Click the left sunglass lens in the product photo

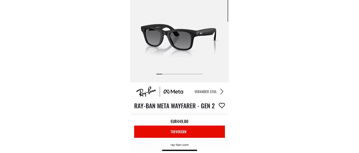[x=153, y=38]
